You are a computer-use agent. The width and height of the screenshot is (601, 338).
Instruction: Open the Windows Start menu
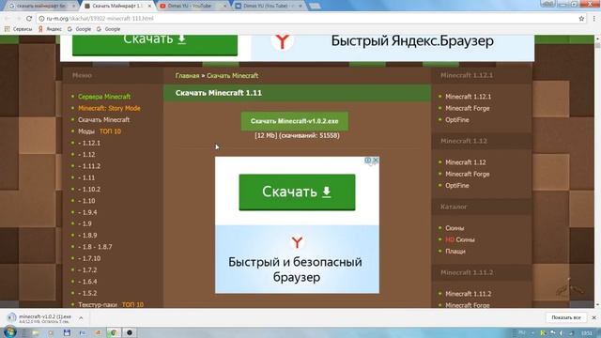9,332
